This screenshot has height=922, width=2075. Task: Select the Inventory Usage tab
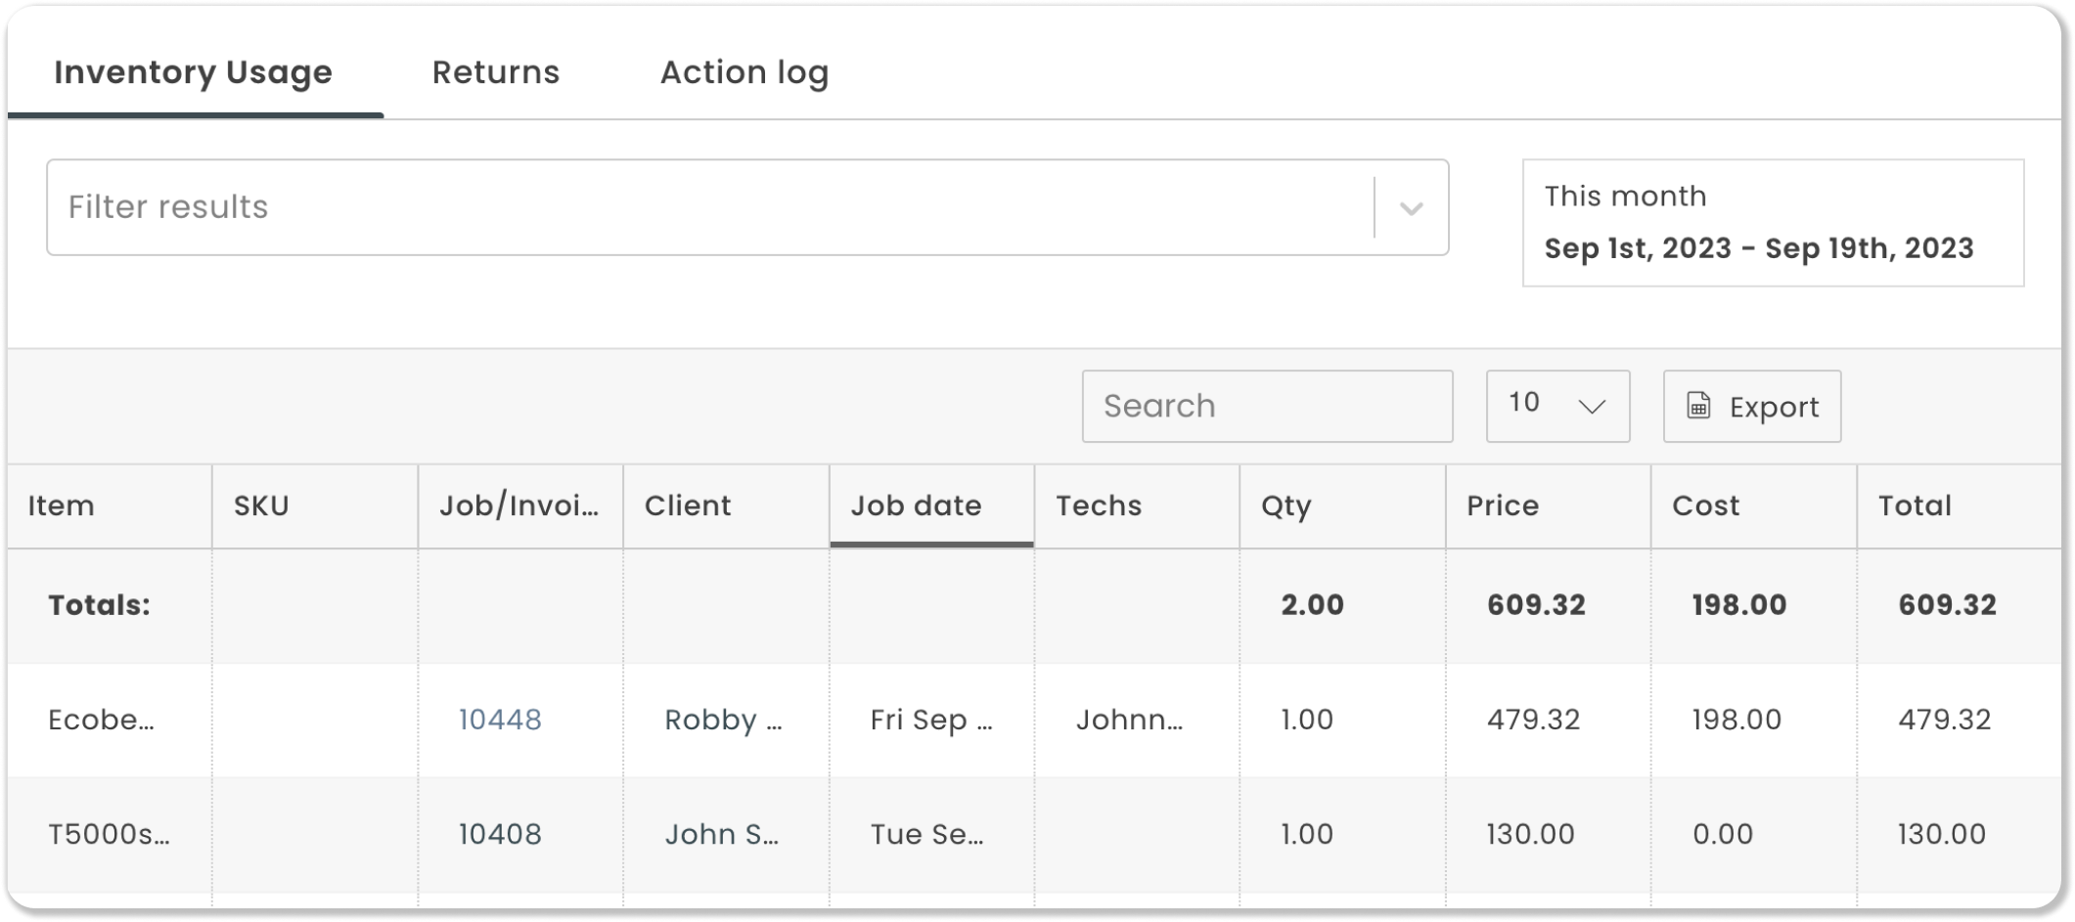click(193, 72)
